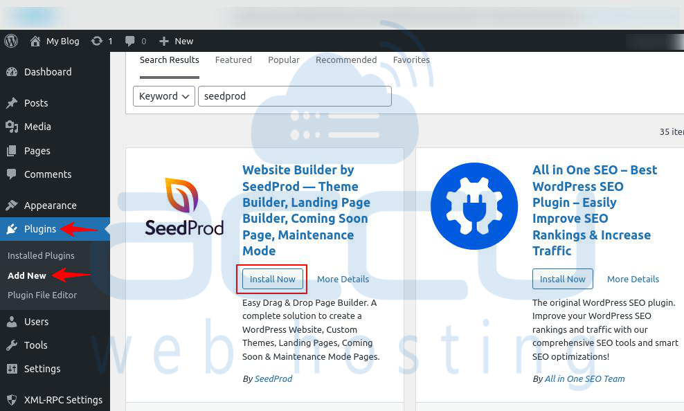Install the SeedProd Website Builder plugin
Image resolution: width=684 pixels, height=411 pixels.
(272, 279)
